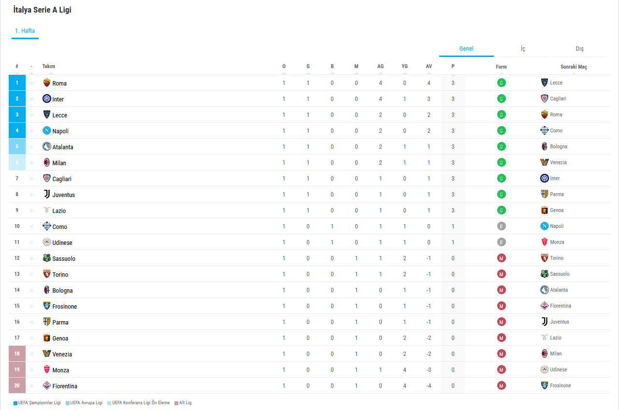Click Atalanta's next opponent Bologna crest
The width and height of the screenshot is (619, 410).
pyautogui.click(x=545, y=146)
